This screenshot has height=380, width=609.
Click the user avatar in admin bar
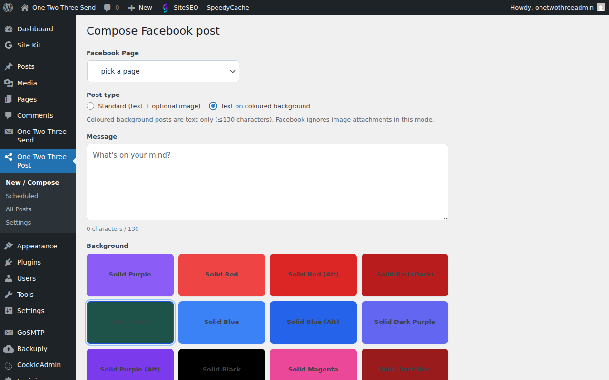[601, 8]
